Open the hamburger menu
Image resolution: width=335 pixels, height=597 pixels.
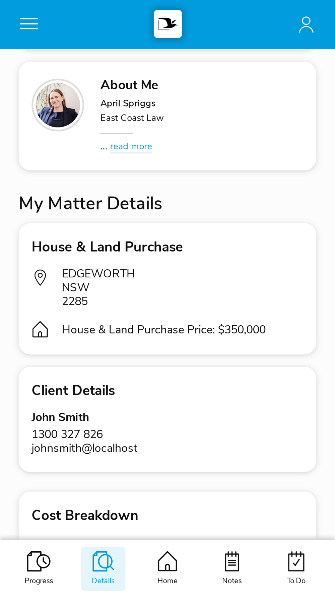coord(29,24)
